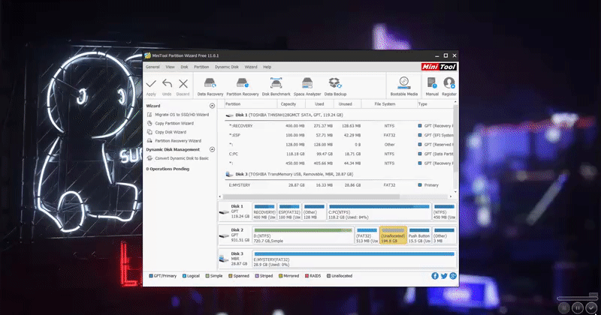Select the highlighted Unallocated block on Disk 2
The height and width of the screenshot is (315, 601).
click(393, 235)
